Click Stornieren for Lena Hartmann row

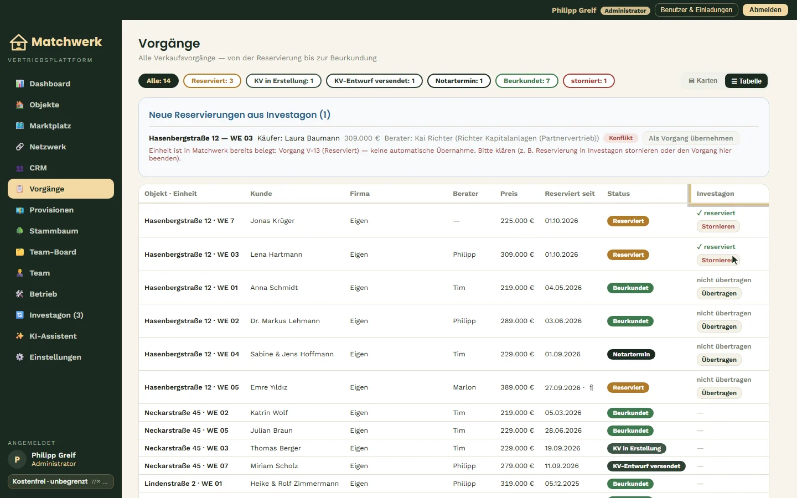coord(718,260)
